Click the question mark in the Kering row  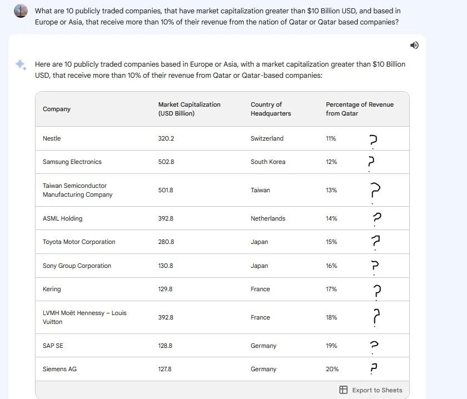(376, 290)
